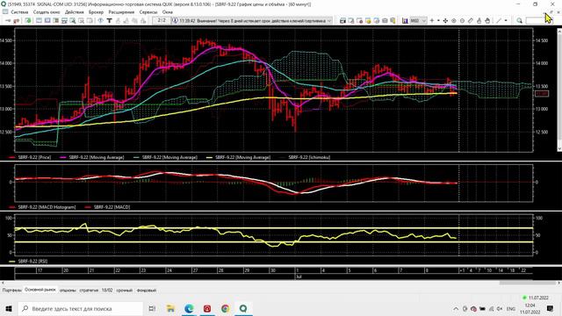Viewport: 562px width, 316px height.
Task: Click the SBRF-9.22 [MACD Histogram] legend entry
Action: click(x=42, y=207)
